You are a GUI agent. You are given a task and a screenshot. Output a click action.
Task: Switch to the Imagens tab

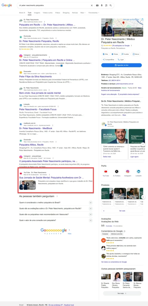(x=37, y=13)
